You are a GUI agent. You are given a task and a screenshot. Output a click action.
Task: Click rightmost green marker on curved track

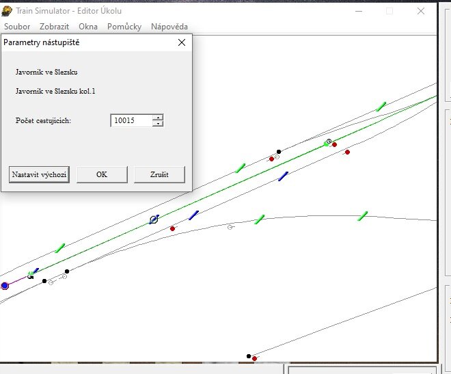[x=363, y=216]
